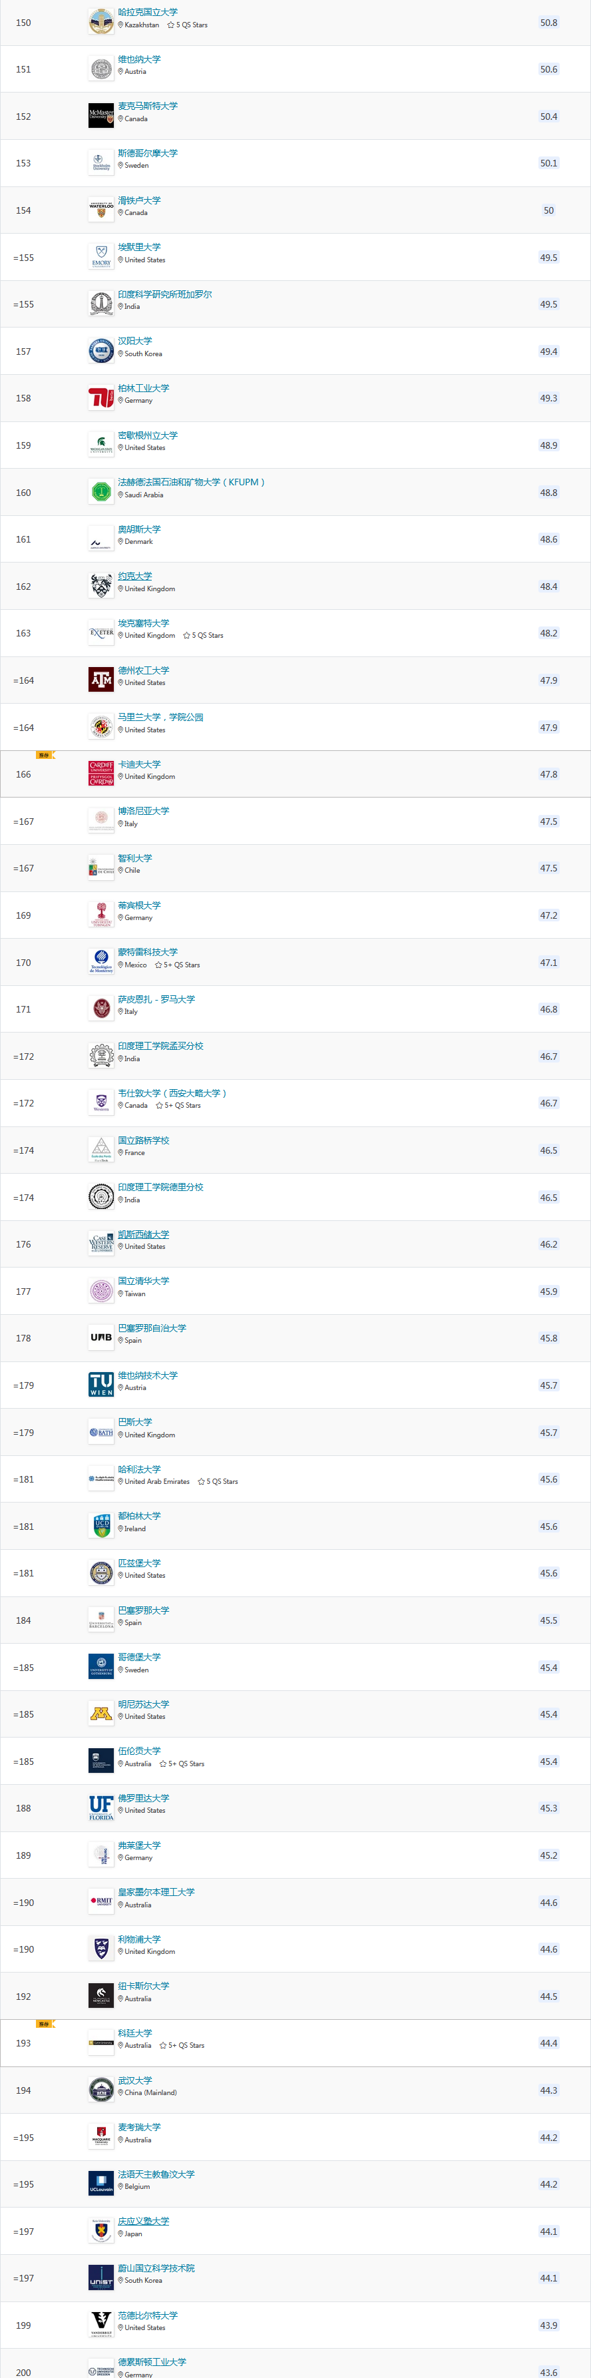Screen dimensions: 591x2378
Task: Select the Cardiff University red logo
Action: coord(100,774)
